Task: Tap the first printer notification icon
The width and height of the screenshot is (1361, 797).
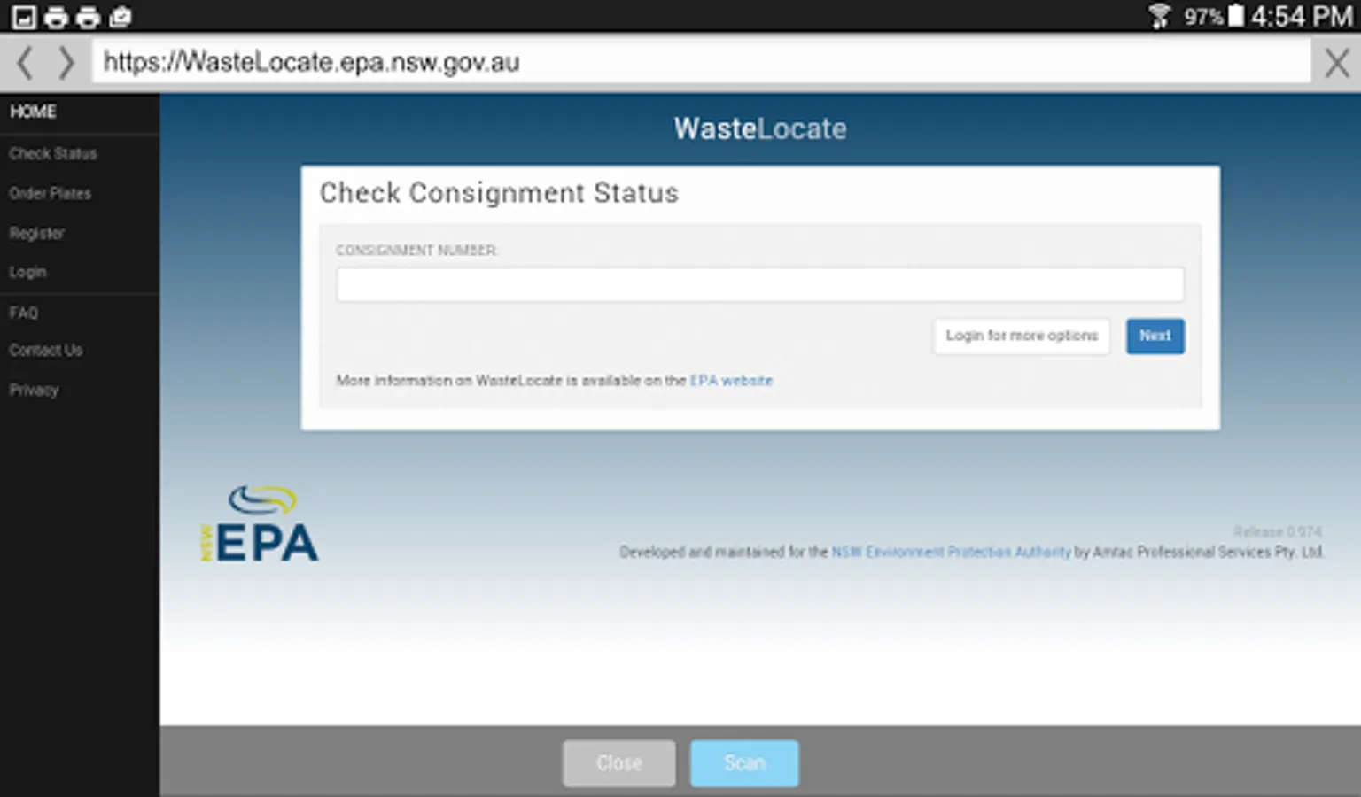Action: coord(56,17)
